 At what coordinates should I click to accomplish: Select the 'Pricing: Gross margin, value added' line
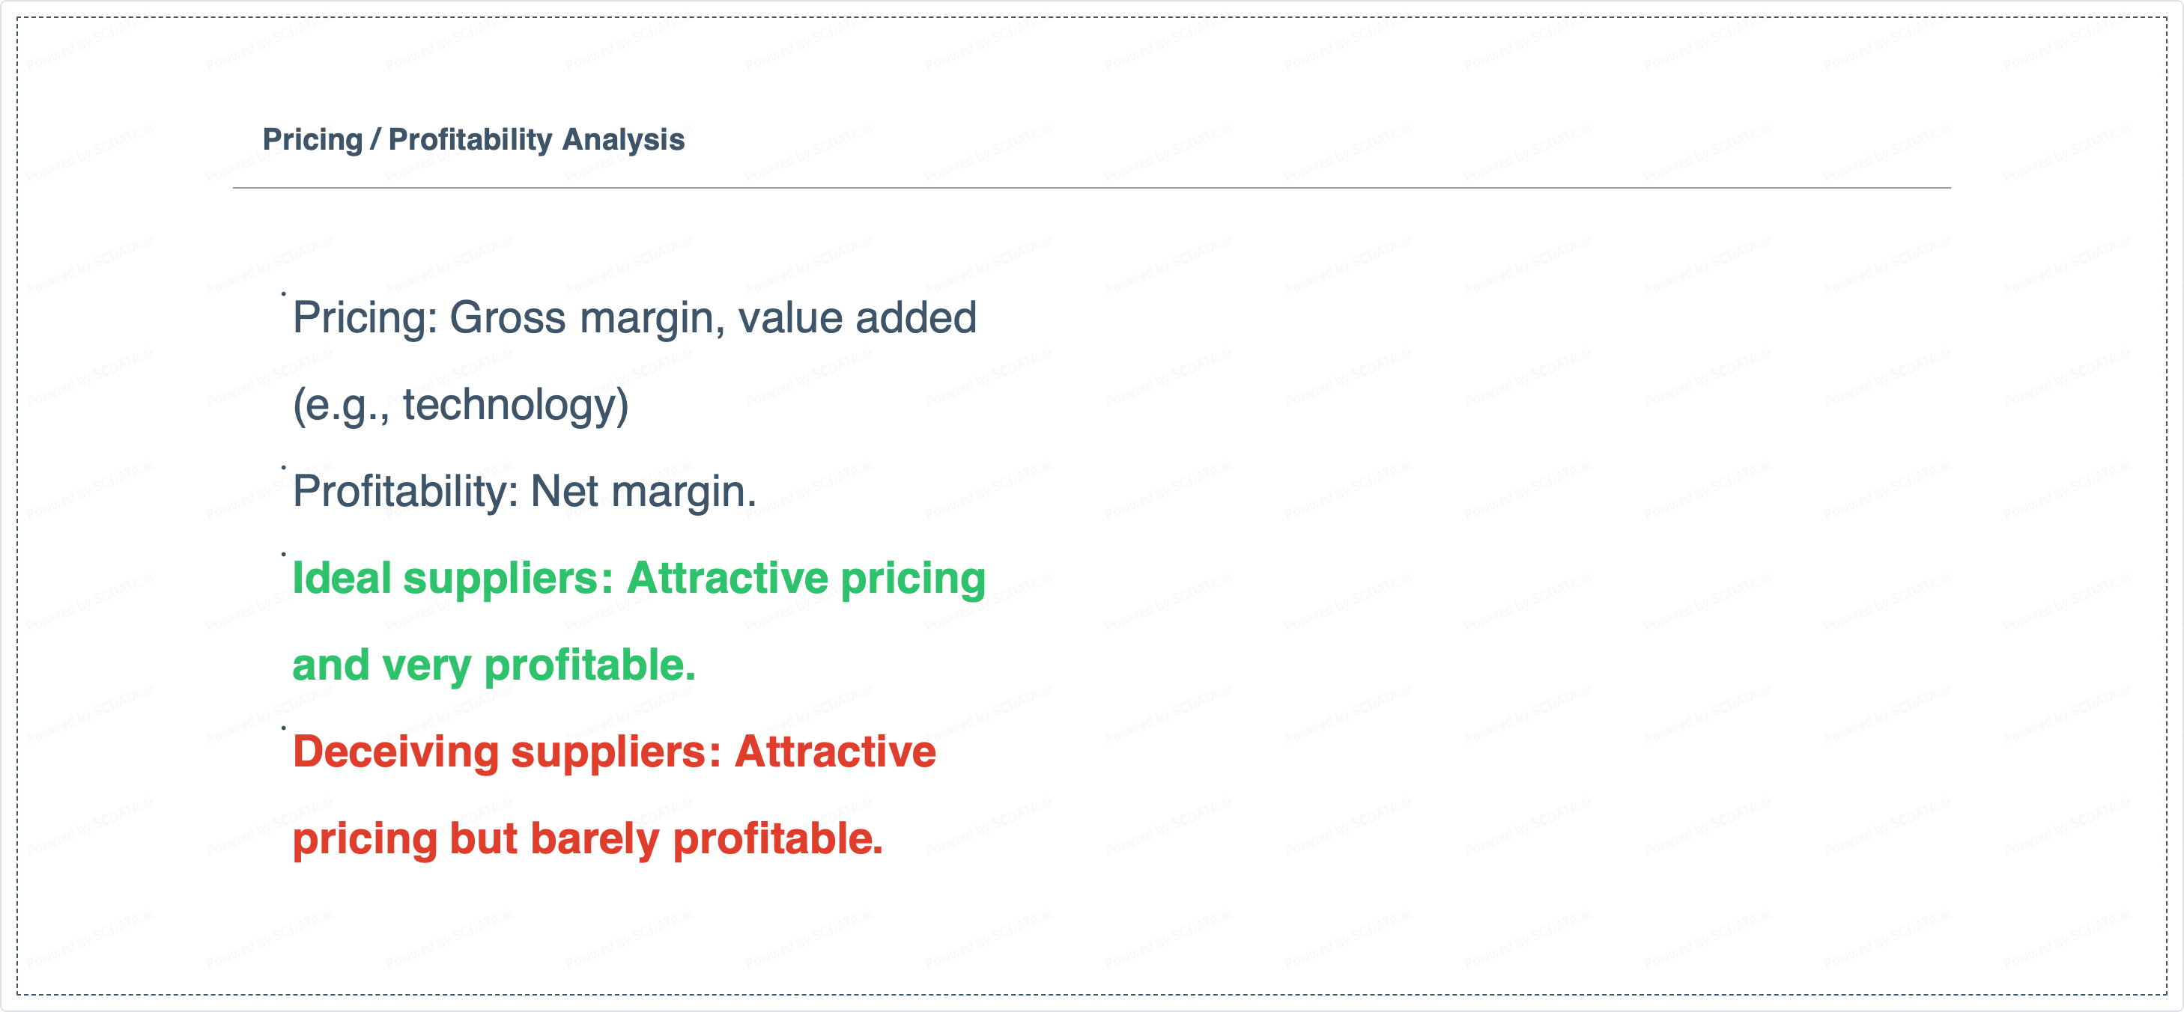tap(634, 319)
